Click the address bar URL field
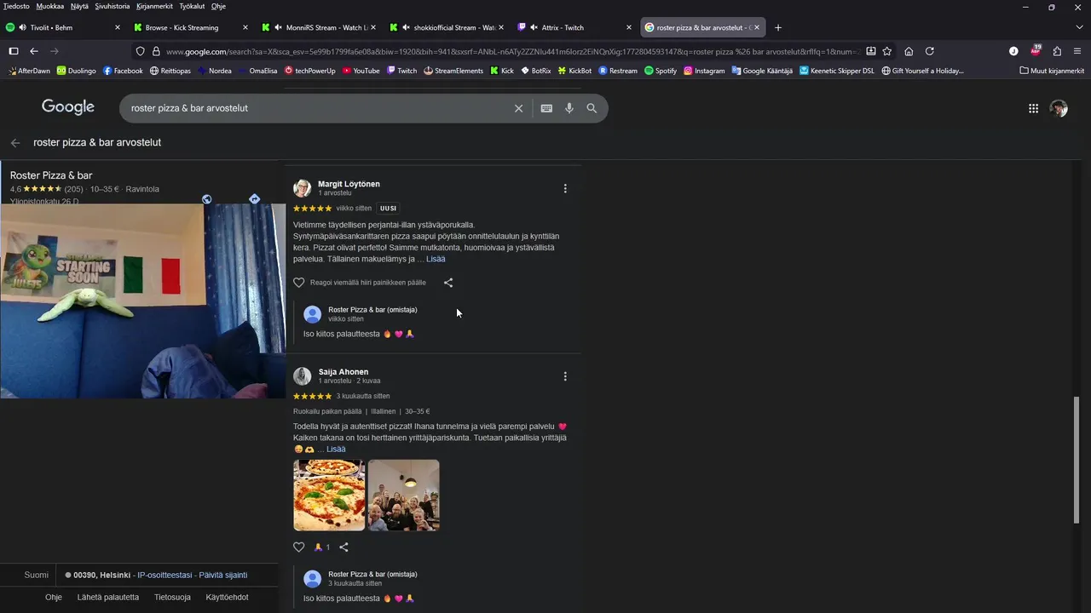This screenshot has height=613, width=1091. [514, 51]
